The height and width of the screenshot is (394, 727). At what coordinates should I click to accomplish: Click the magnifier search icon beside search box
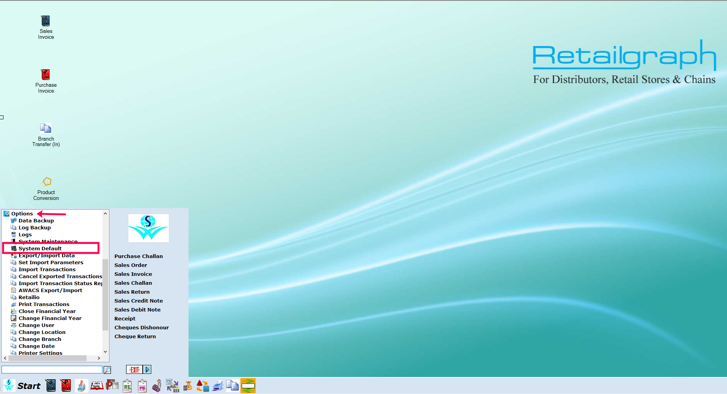click(107, 370)
